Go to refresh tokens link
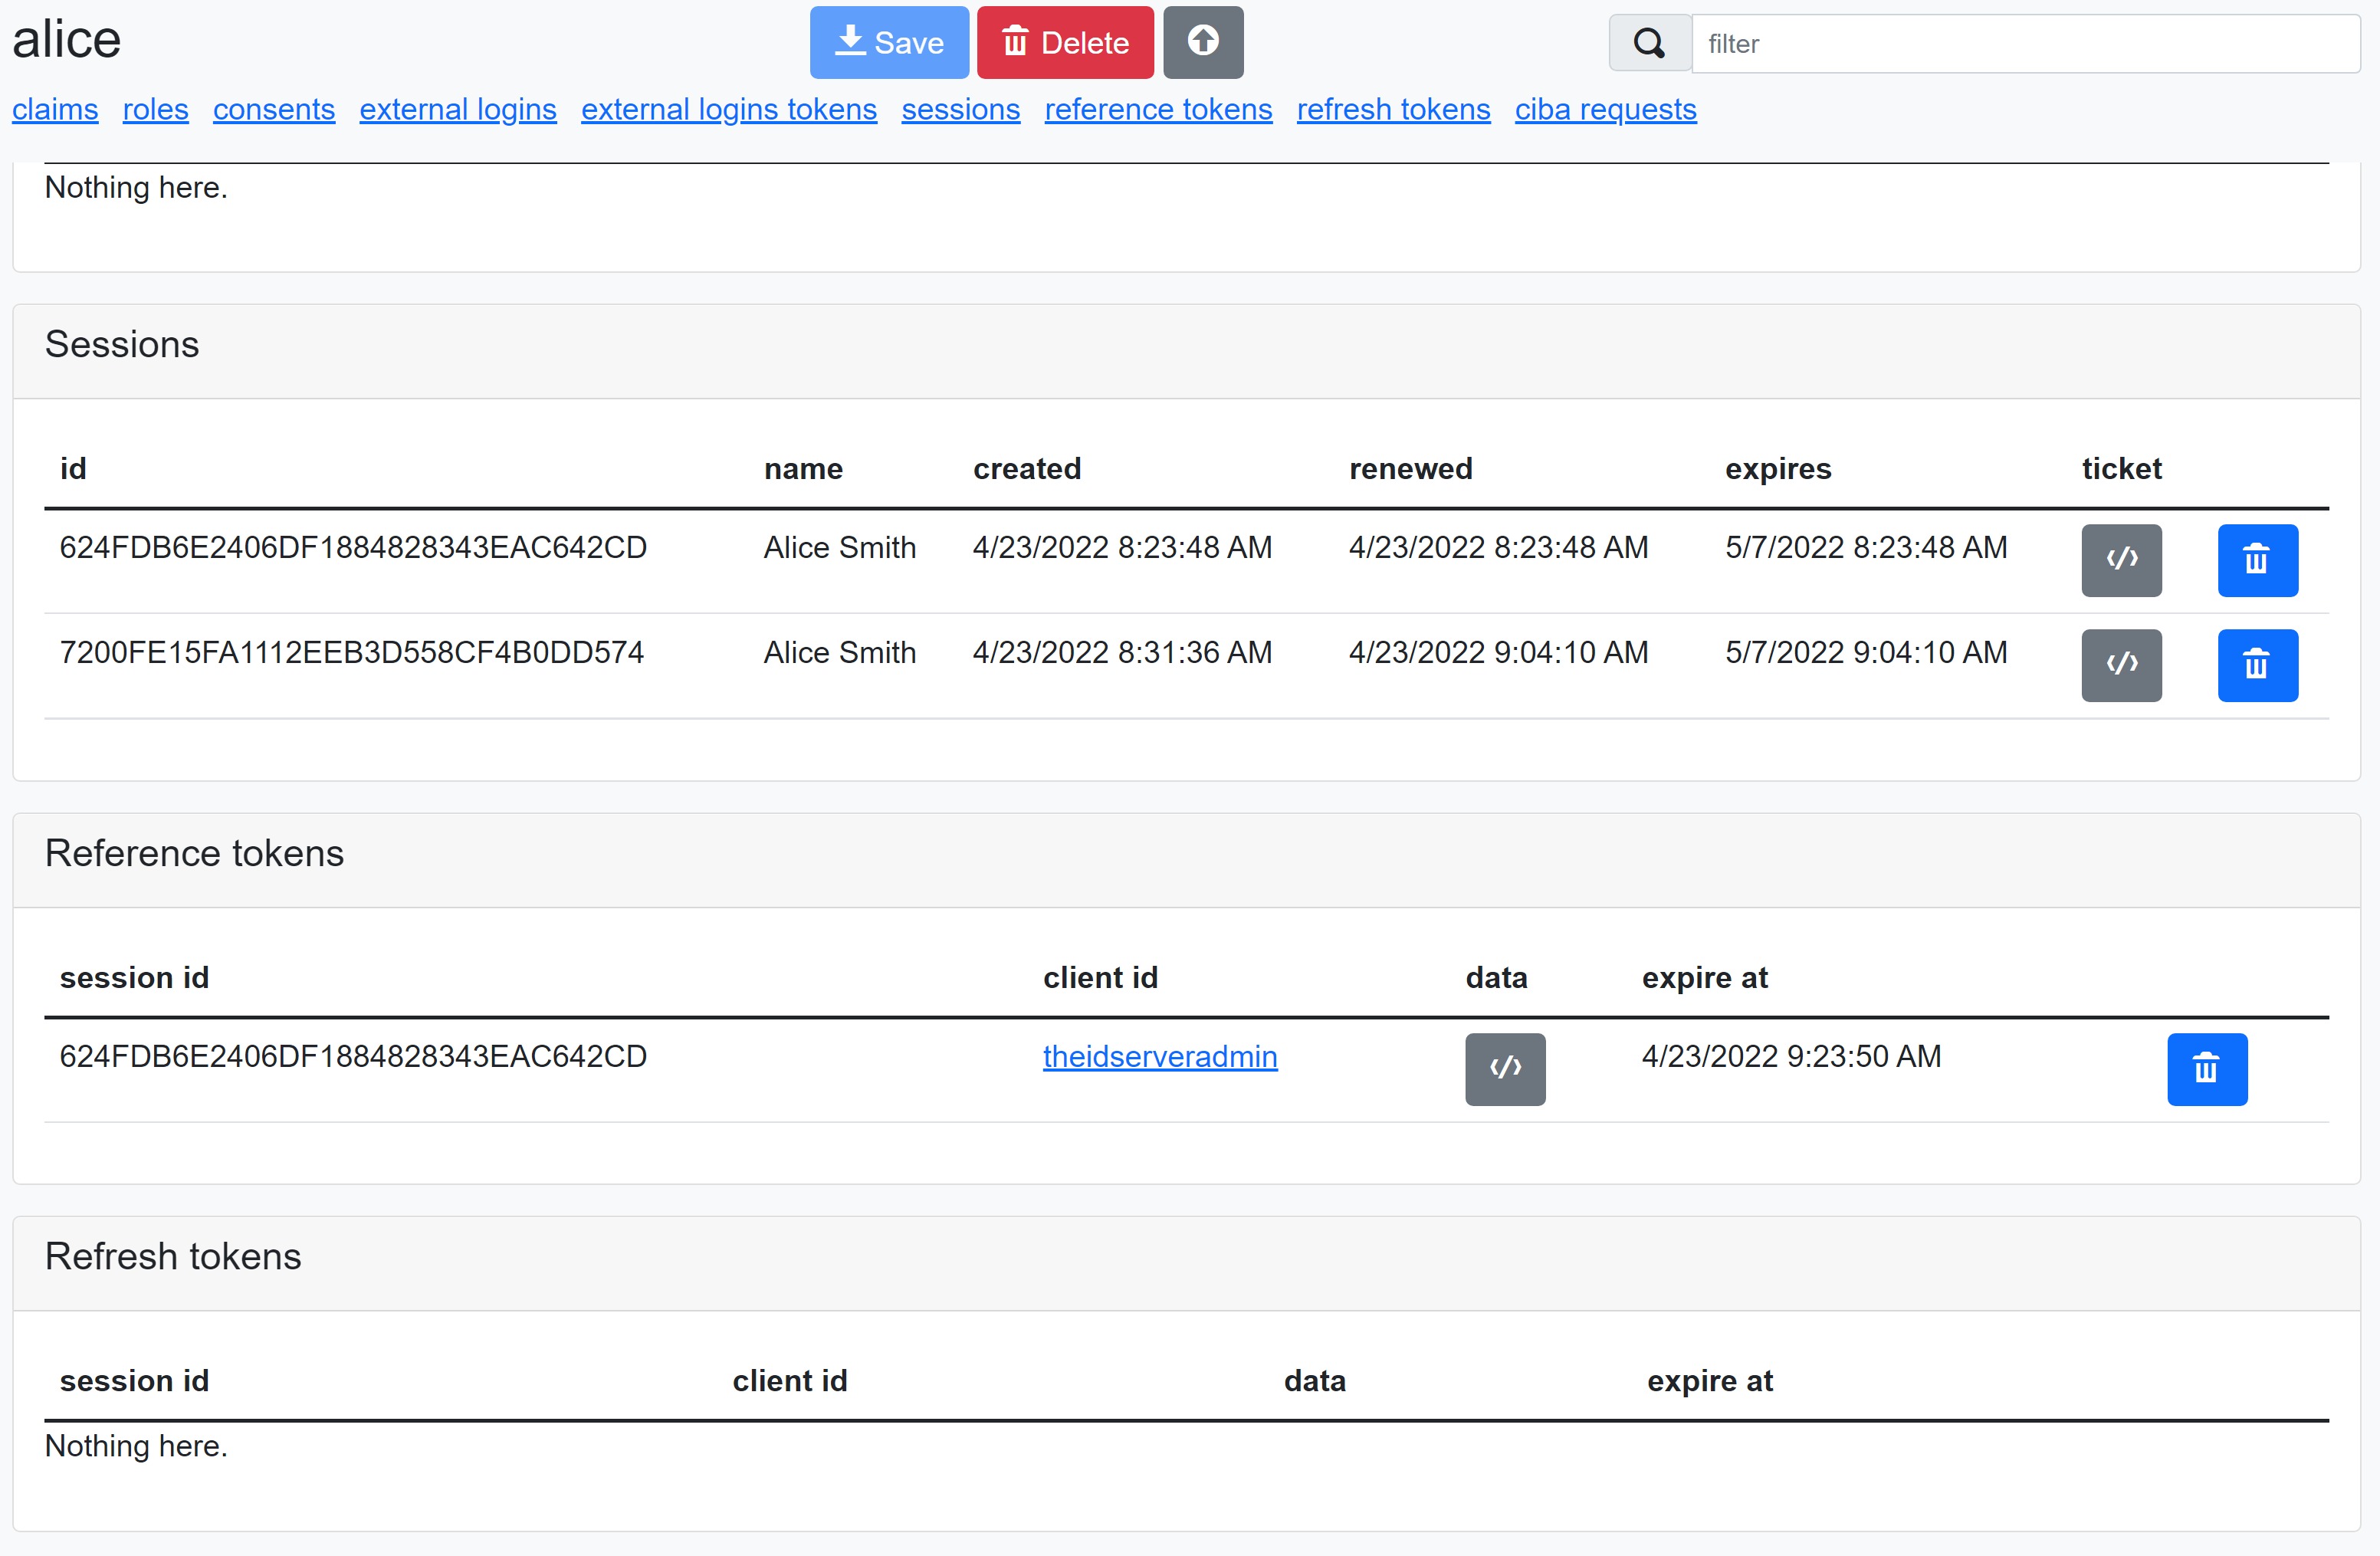The image size is (2380, 1556). pyautogui.click(x=1393, y=109)
